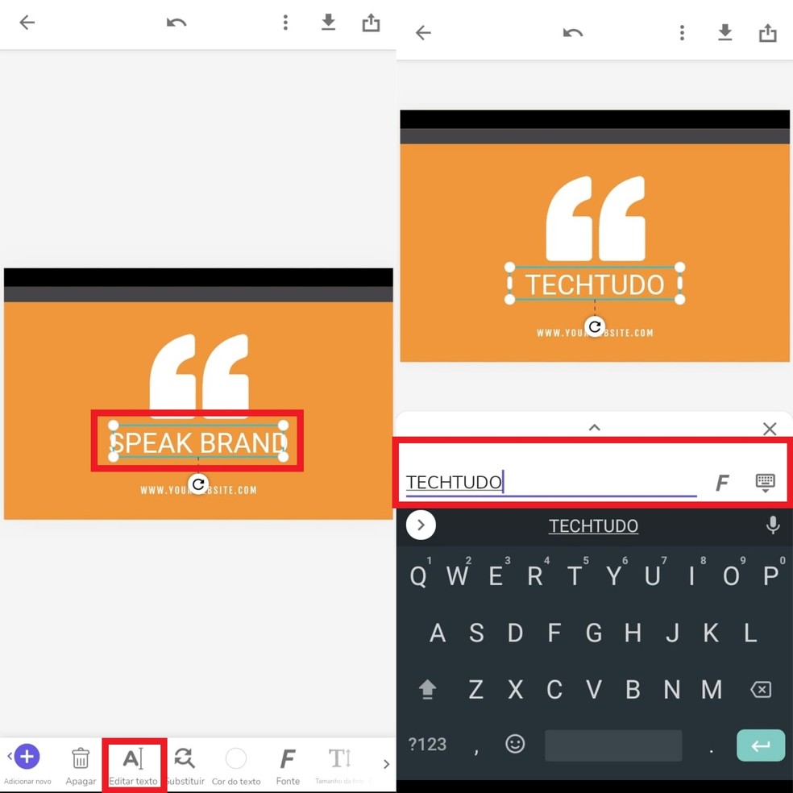Select SPEAK BRAND text box on canvas
This screenshot has width=793, height=793.
[198, 442]
